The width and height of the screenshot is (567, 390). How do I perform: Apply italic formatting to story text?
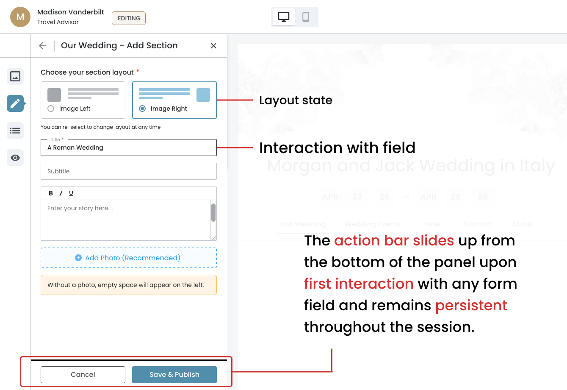pyautogui.click(x=61, y=193)
